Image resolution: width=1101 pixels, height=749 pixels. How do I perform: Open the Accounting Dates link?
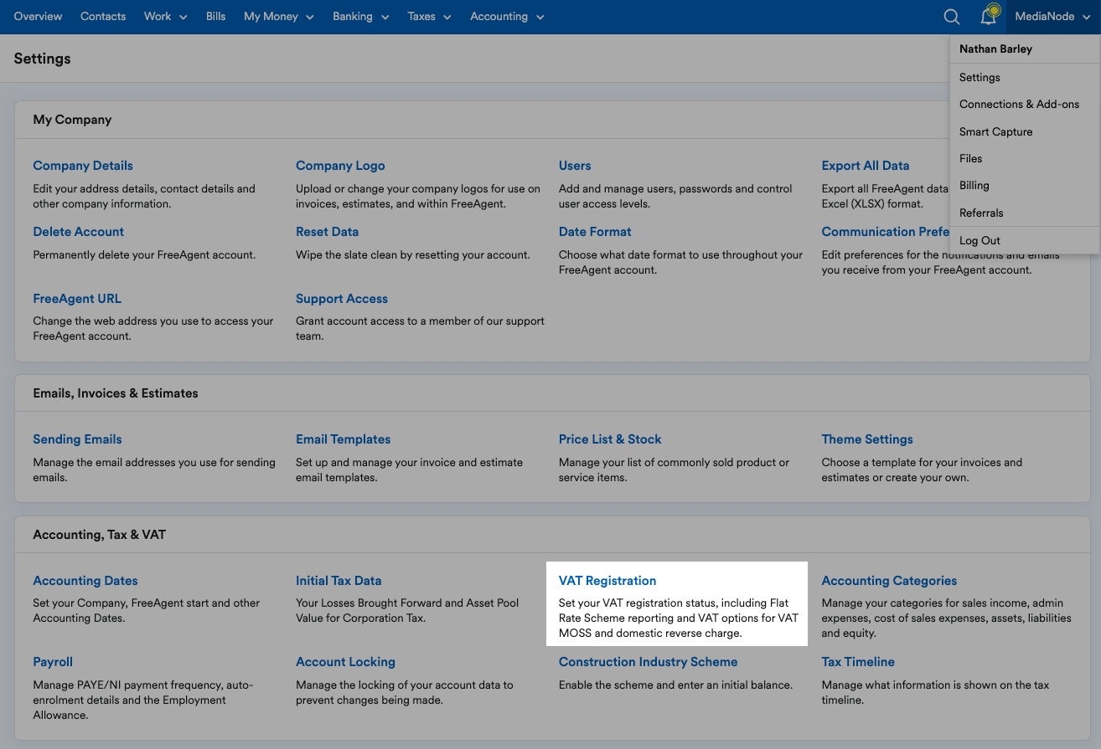[85, 581]
